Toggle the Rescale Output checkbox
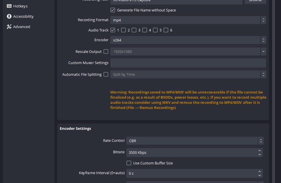The width and height of the screenshot is (281, 183). [106, 51]
